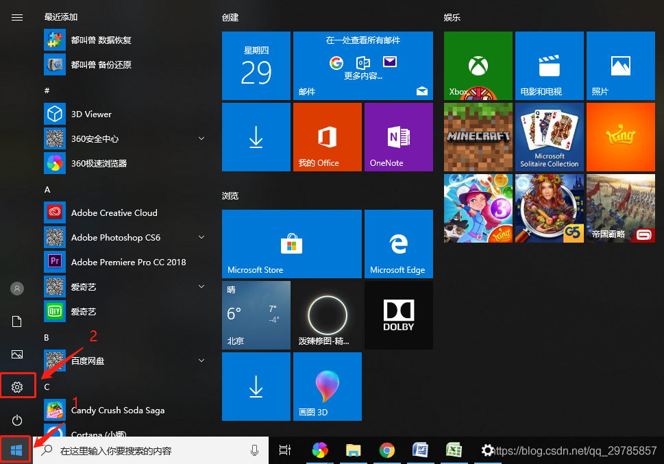
Task: Launch Microsoft Edge from its tile
Action: coord(398,243)
